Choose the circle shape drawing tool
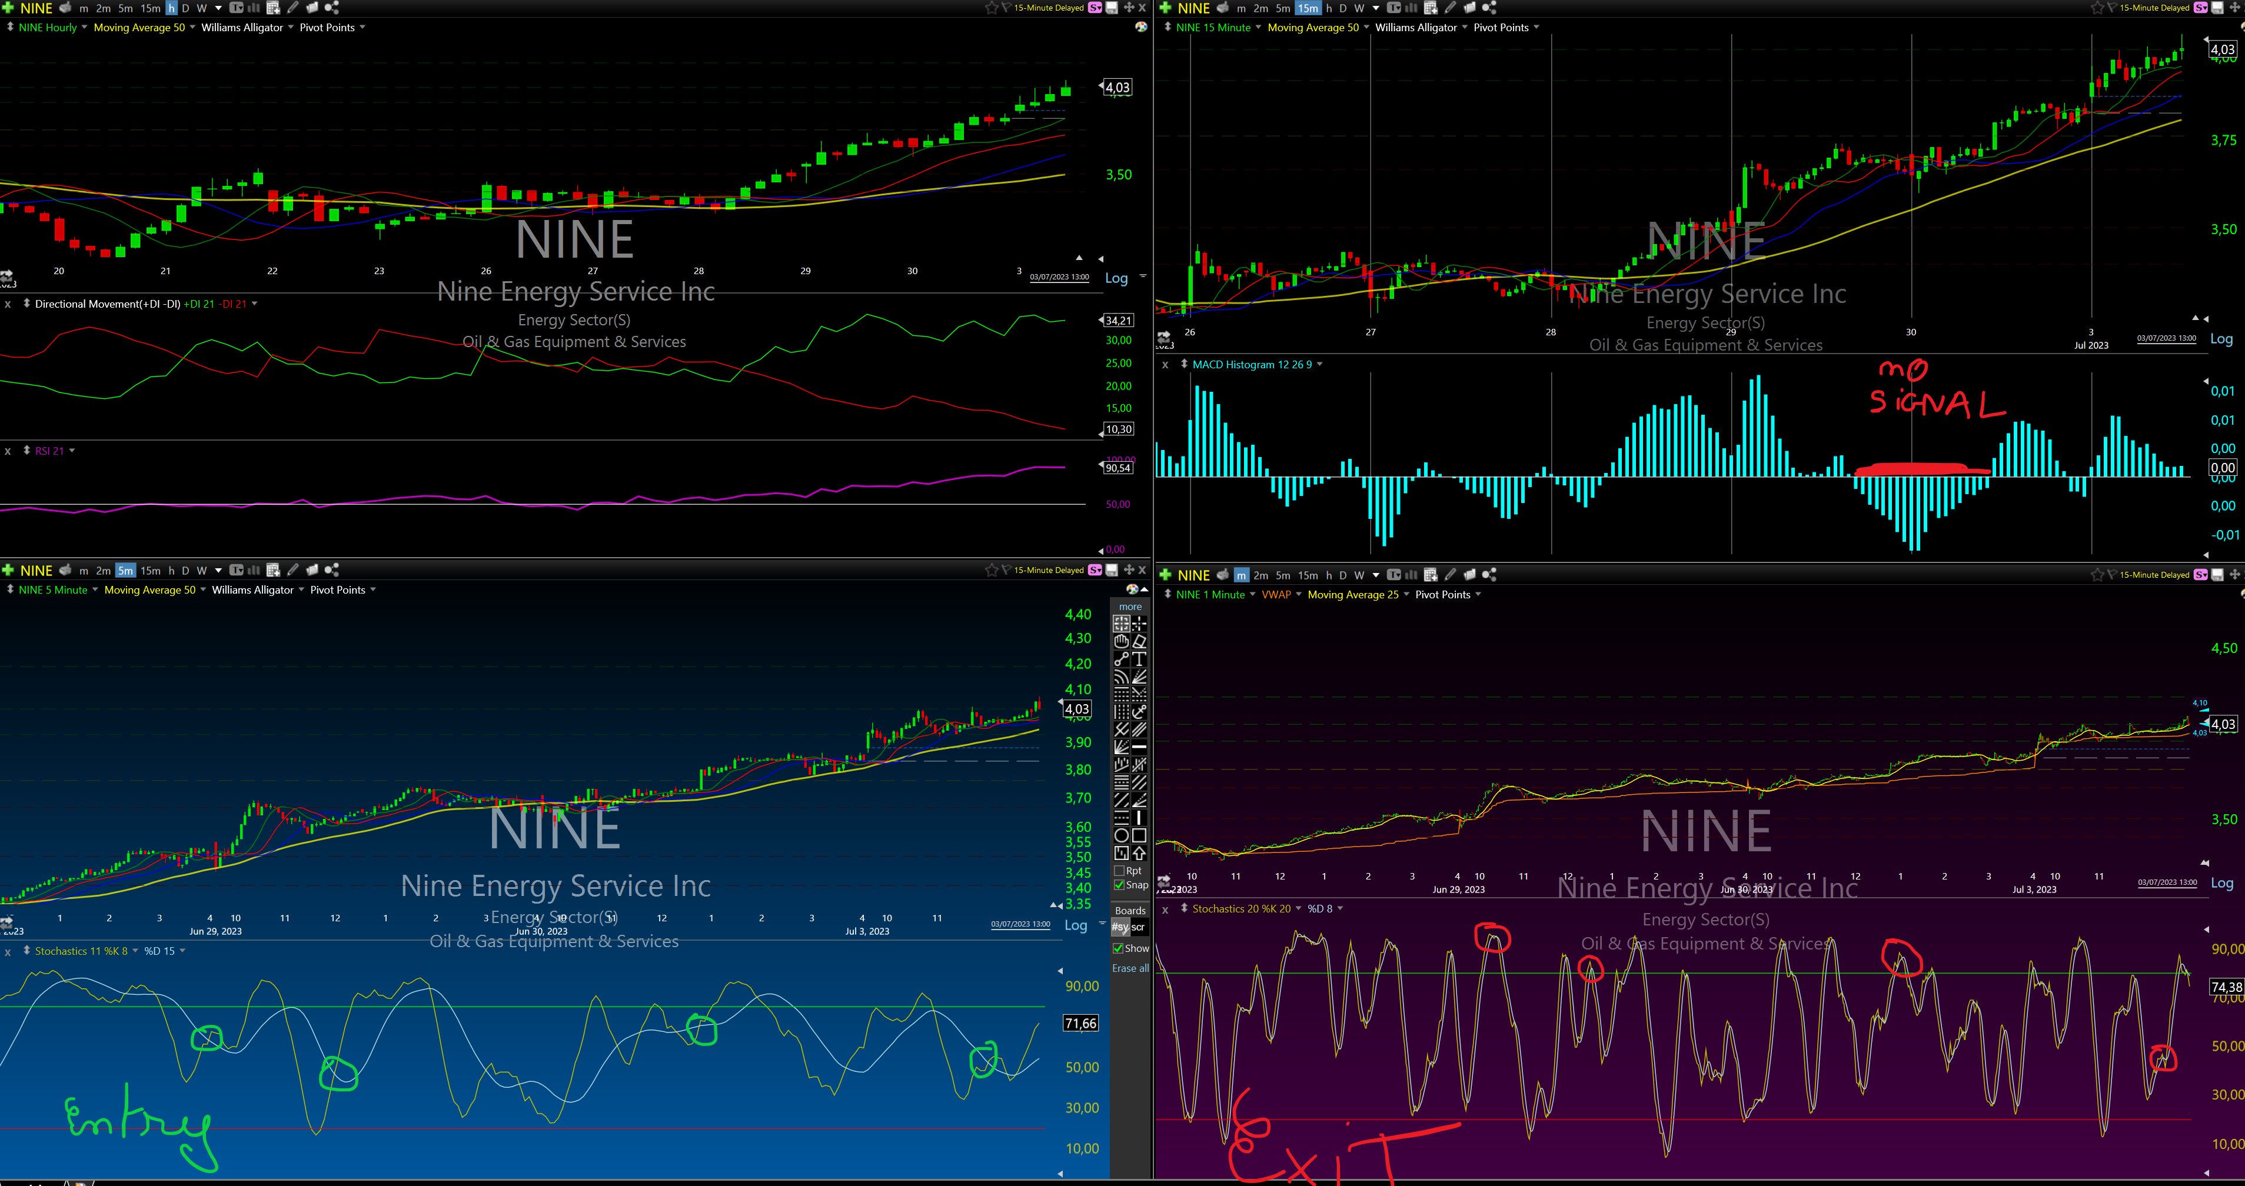Screen dimensions: 2245x1186 [x=1122, y=835]
